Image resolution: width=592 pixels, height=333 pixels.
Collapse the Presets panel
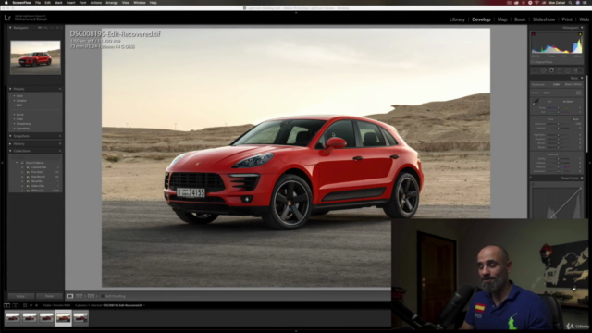(x=10, y=89)
